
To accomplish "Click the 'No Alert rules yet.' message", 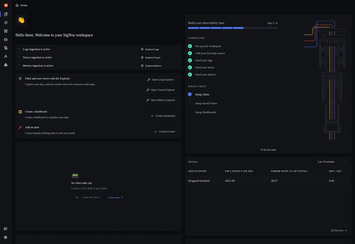I will [81, 183].
